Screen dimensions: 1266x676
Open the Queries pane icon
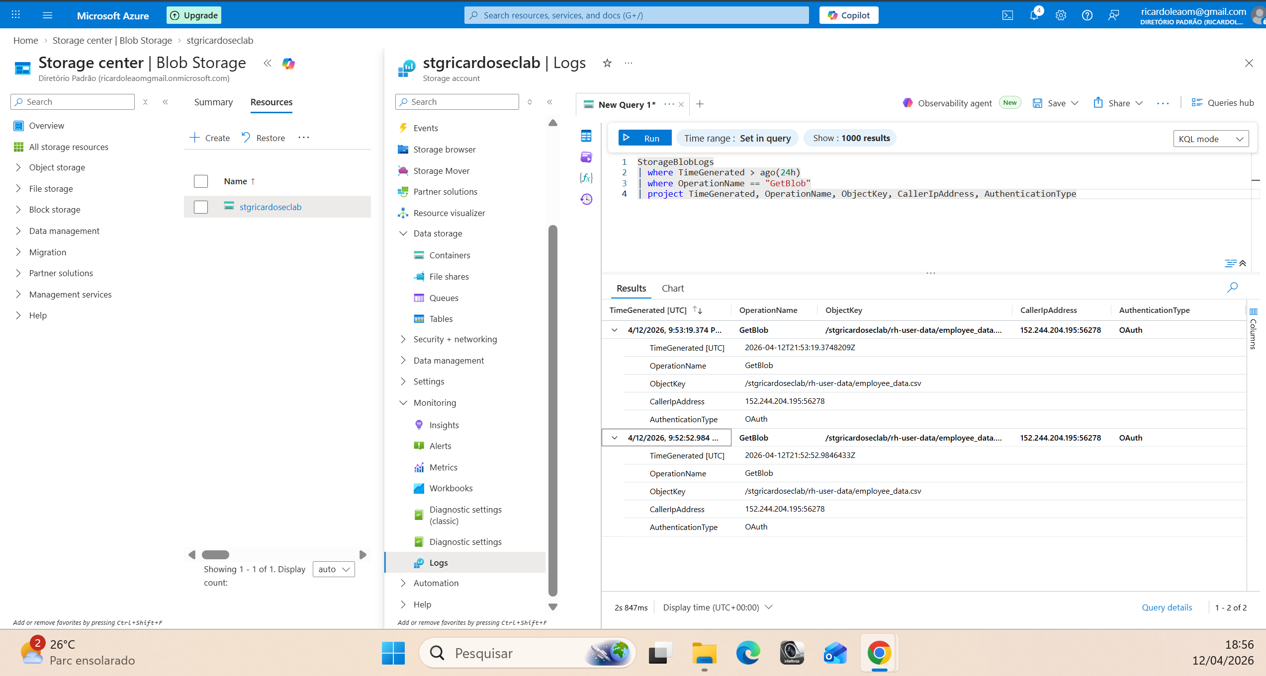586,157
